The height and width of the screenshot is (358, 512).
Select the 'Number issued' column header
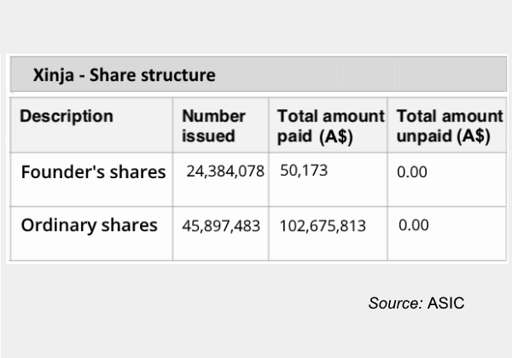[214, 126]
